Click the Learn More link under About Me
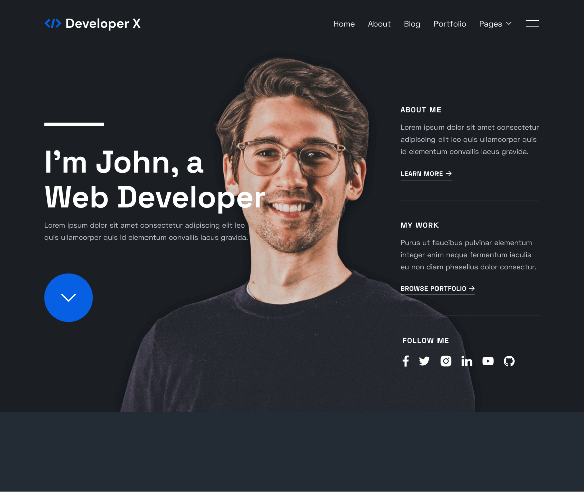This screenshot has height=492, width=584. (x=422, y=173)
